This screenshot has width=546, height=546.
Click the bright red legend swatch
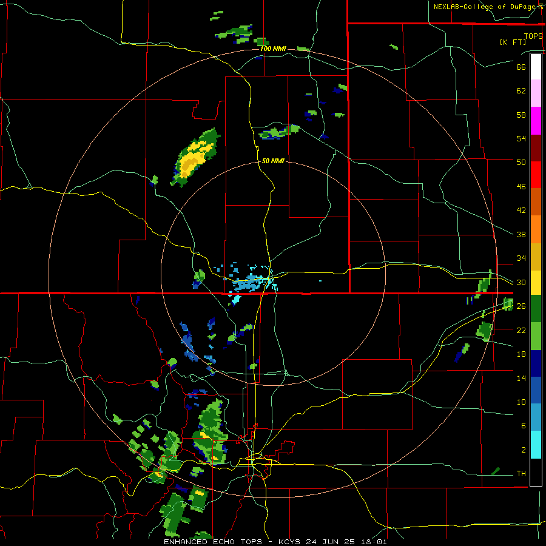click(536, 175)
